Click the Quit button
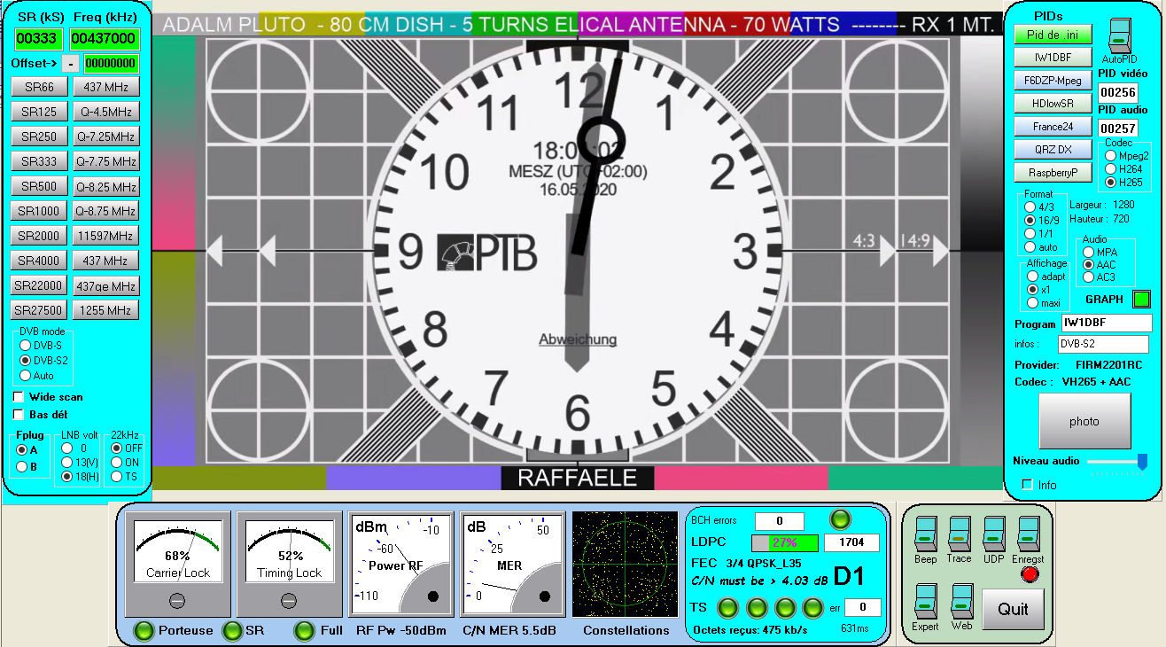 point(1013,609)
